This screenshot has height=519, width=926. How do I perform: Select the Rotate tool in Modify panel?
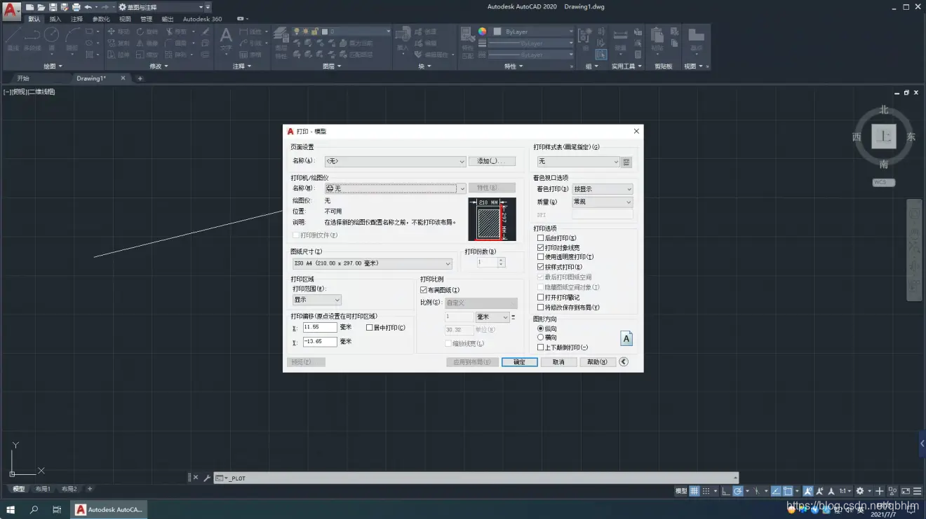(147, 32)
